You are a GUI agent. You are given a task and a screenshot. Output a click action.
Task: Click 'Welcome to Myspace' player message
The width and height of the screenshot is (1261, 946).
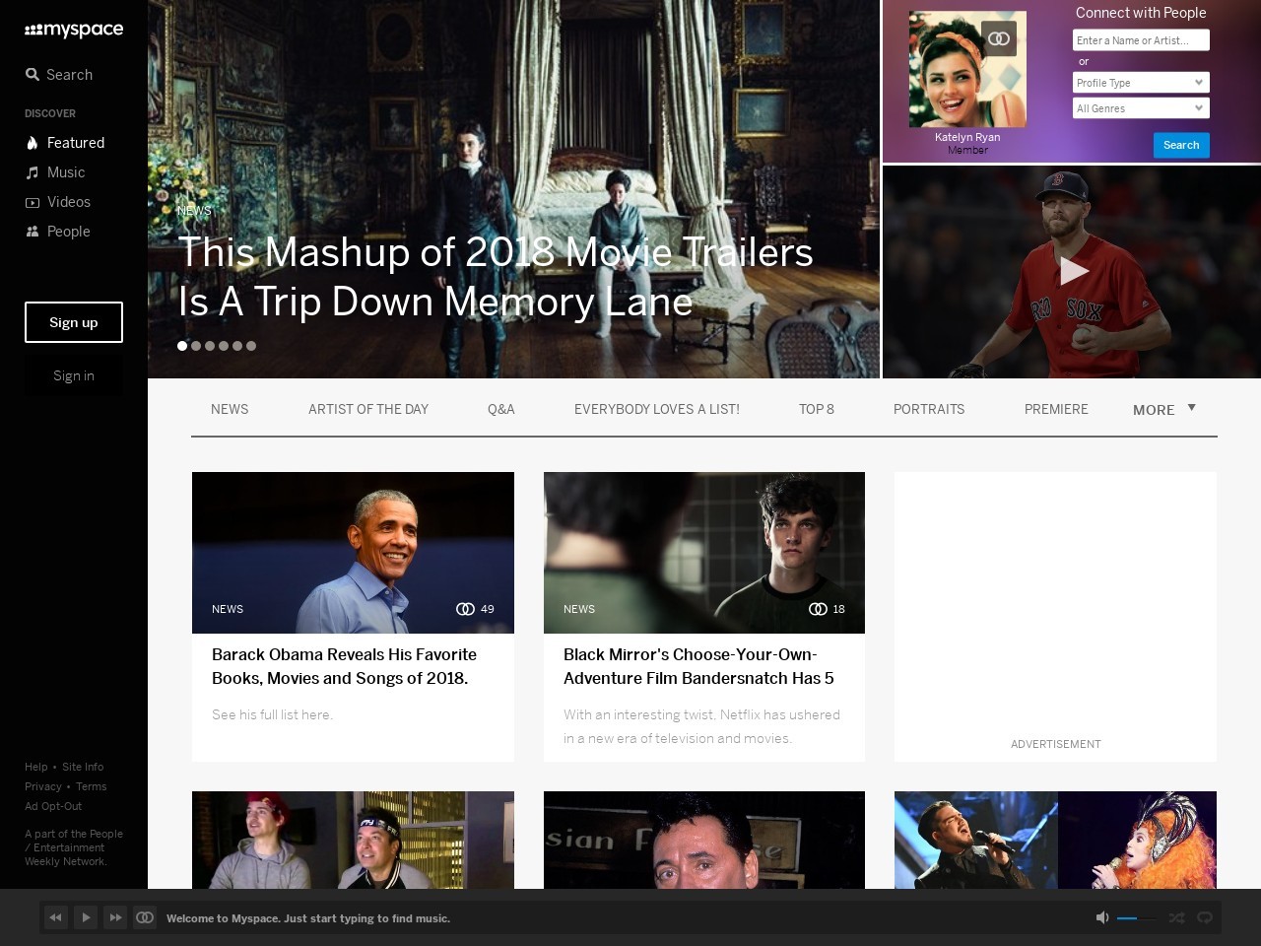(x=308, y=918)
